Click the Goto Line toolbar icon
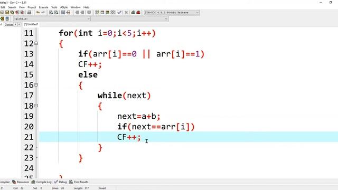This screenshot has width=338, height=190. 68,13
